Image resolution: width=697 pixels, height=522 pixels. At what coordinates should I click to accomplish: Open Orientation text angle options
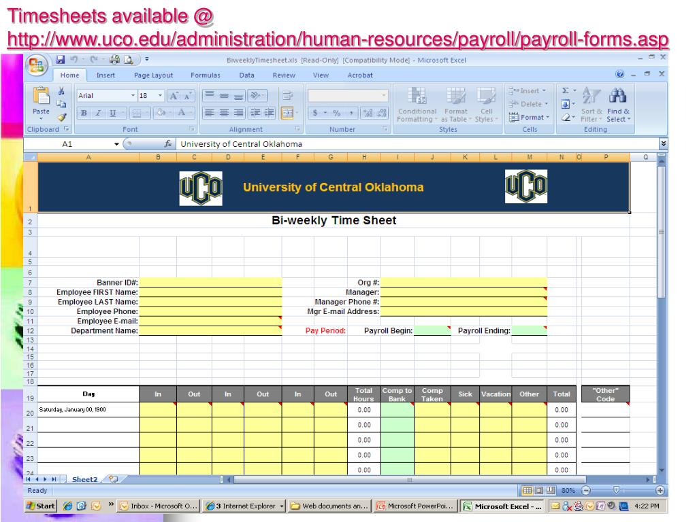257,95
